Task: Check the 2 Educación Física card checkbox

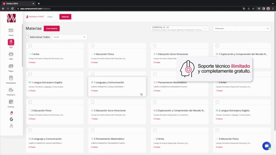Action: pos(30,102)
